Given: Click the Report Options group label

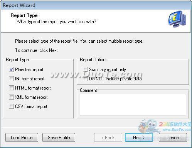Looking at the screenshot, I should click(94, 60).
